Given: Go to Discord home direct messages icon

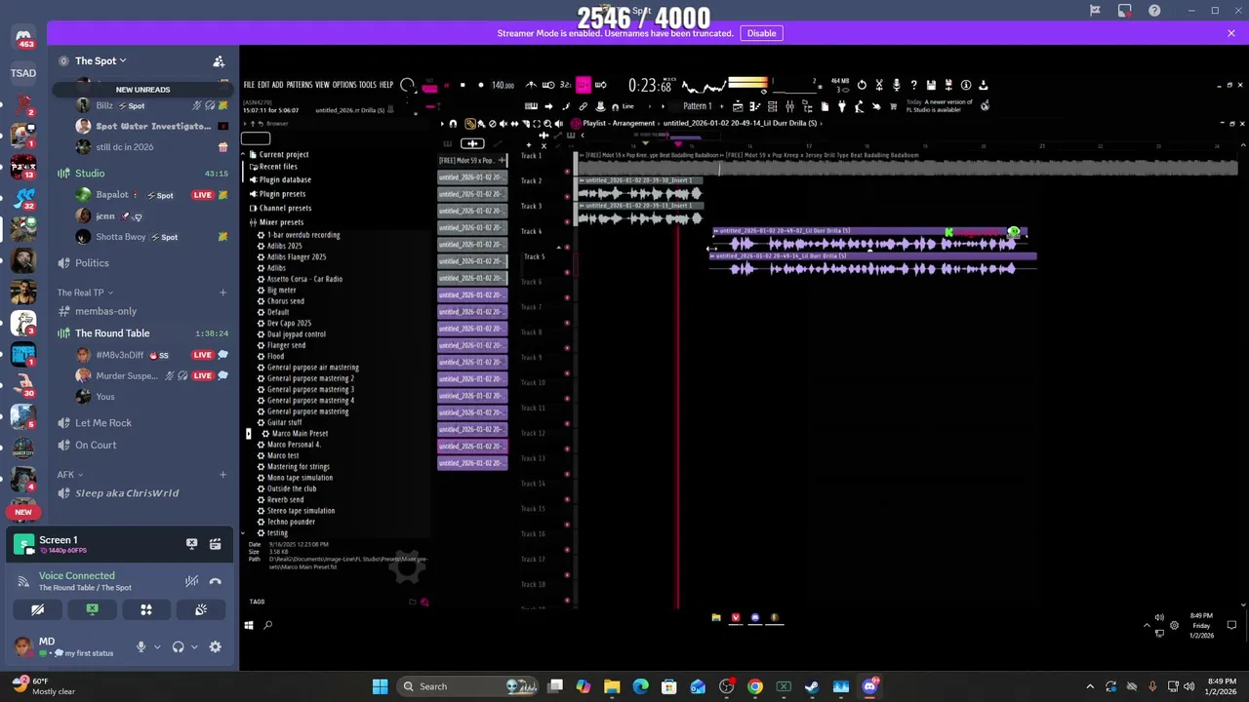Looking at the screenshot, I should pos(23,37).
